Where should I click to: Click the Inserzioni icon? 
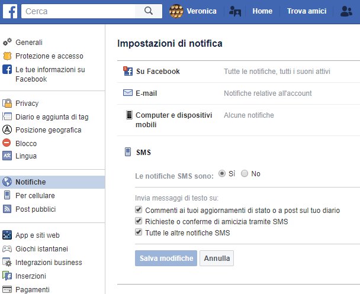7,276
